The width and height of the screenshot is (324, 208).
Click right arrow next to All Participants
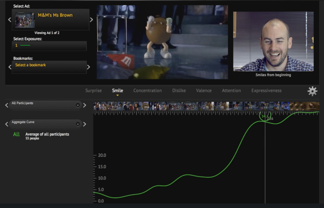point(85,105)
